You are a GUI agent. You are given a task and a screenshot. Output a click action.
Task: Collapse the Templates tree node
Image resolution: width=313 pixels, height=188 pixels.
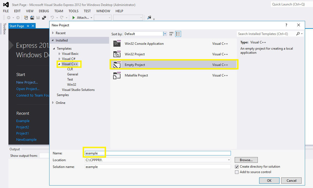click(x=54, y=48)
